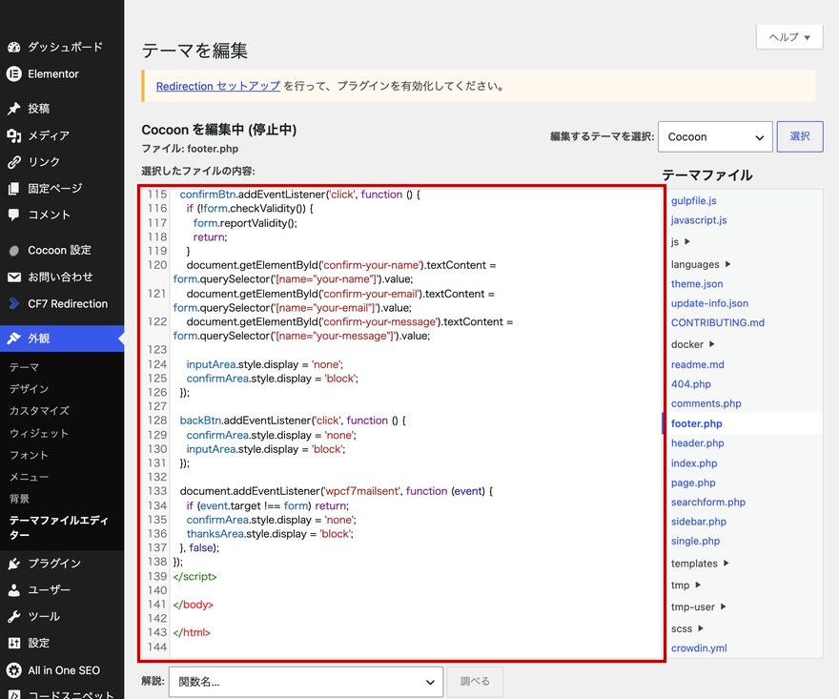
Task: Open 404.php file
Action: (x=691, y=383)
